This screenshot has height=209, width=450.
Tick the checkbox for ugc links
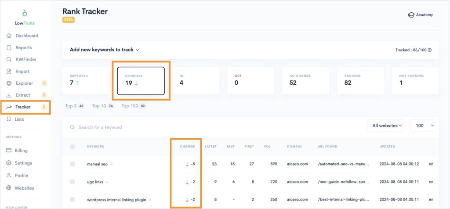[73, 182]
